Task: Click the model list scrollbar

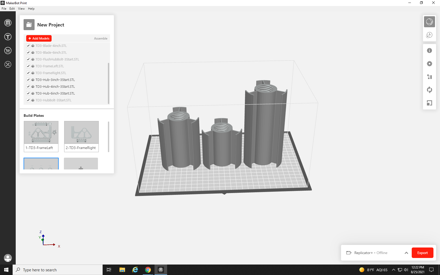Action: 109,83
